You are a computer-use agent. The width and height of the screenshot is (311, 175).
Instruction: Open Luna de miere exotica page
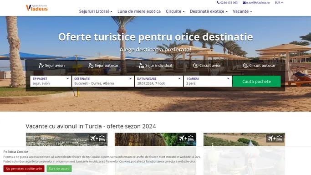(139, 11)
